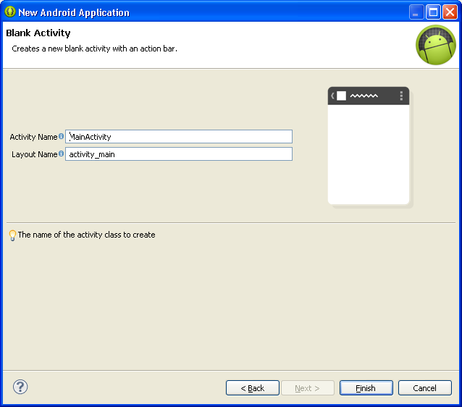Click the 'Activity Name' label

[x=33, y=137]
